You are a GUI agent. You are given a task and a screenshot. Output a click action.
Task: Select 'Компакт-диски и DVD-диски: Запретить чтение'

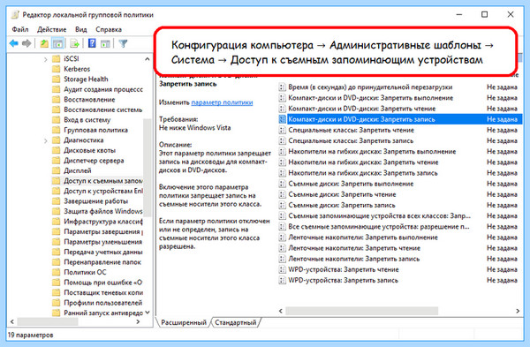tap(361, 109)
